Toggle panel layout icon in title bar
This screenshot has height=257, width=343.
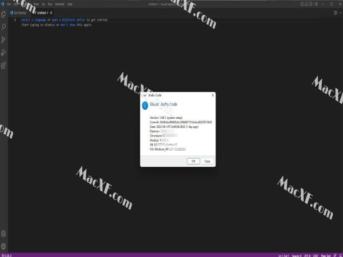306,4
